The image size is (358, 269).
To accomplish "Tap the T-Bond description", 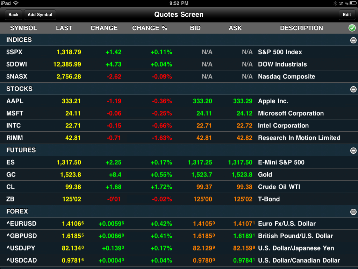I will click(x=269, y=199).
